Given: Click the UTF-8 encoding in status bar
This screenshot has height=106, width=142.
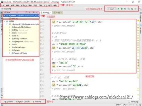Looking at the screenshot, I should point(132,105).
